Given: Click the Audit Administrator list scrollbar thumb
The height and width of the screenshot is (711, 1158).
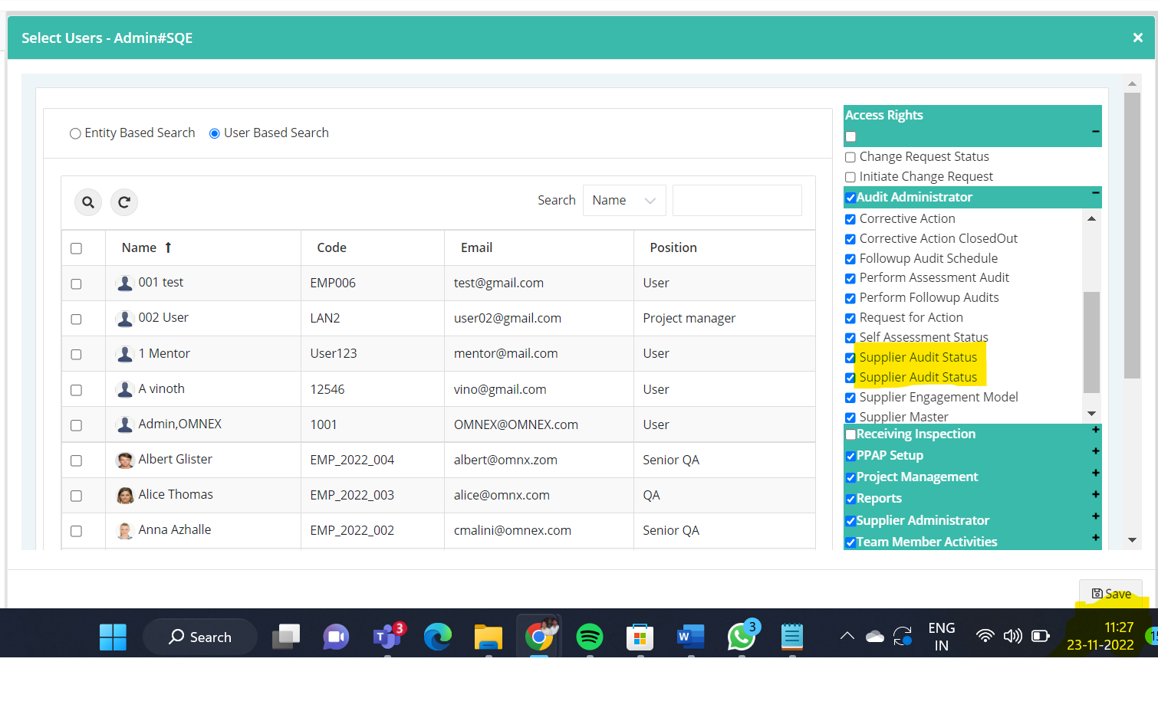Looking at the screenshot, I should tap(1091, 342).
